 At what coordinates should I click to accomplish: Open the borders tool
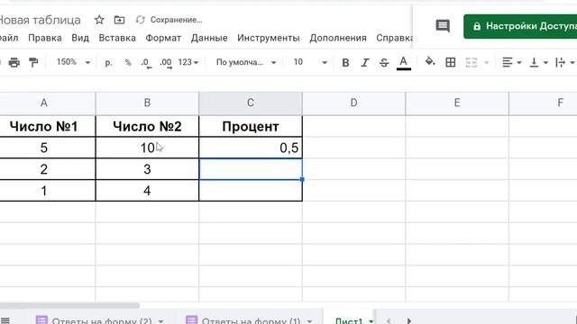451,62
